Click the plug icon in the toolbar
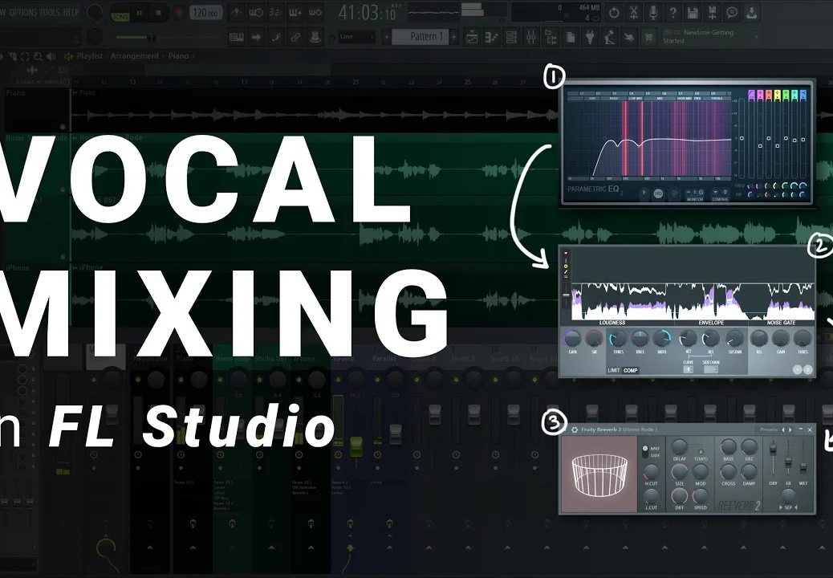The width and height of the screenshot is (833, 578). click(590, 37)
